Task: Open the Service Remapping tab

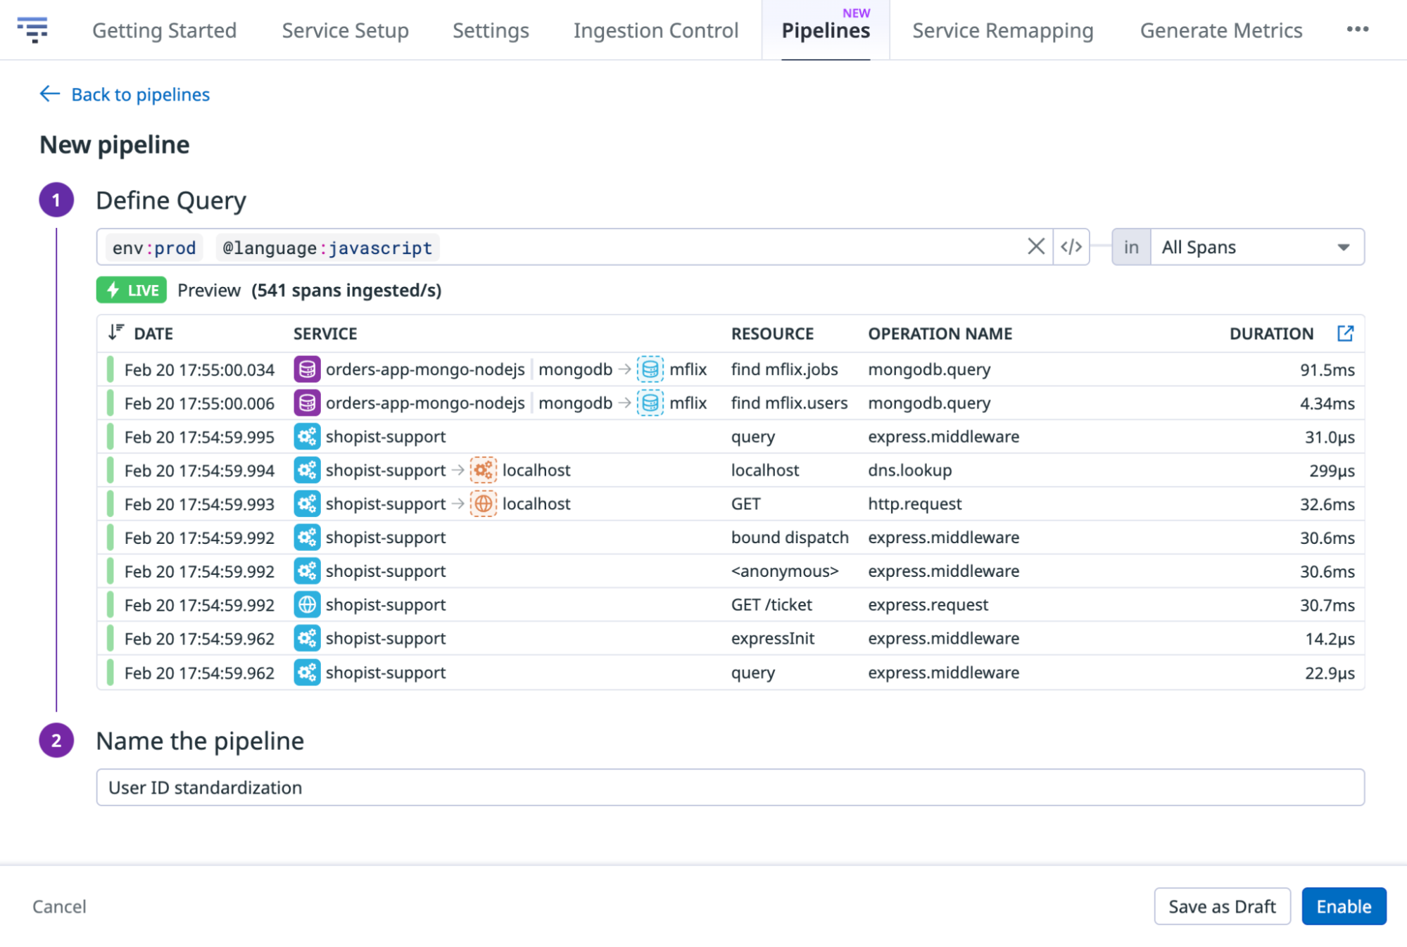Action: [x=1002, y=30]
